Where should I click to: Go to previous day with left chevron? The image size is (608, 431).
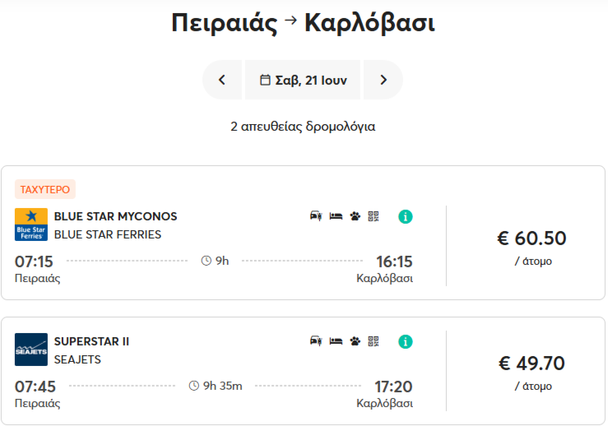[x=222, y=80]
